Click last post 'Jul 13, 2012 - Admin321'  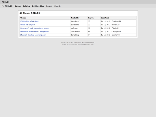110,28
